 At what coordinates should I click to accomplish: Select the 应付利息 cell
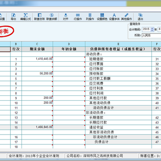119,88
